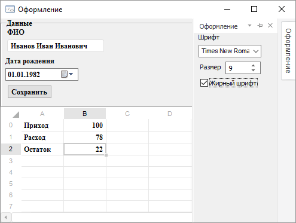The height and width of the screenshot is (223, 296).
Task: Click the cell with value 78
Action: click(85, 137)
